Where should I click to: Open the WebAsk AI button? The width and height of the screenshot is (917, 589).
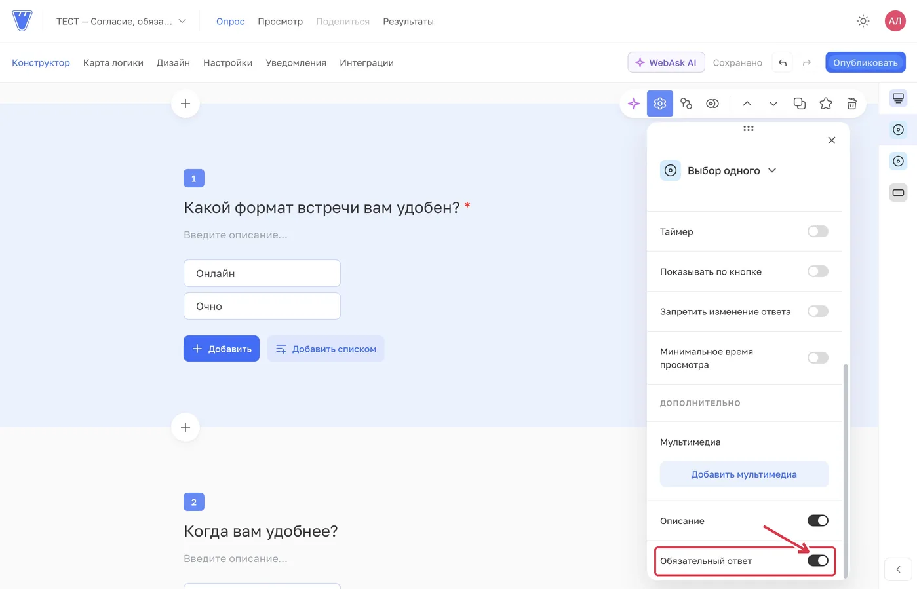point(667,62)
